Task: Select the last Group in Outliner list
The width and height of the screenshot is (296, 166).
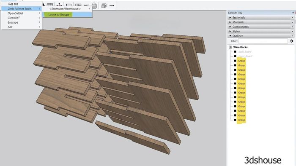Action: pyautogui.click(x=241, y=120)
